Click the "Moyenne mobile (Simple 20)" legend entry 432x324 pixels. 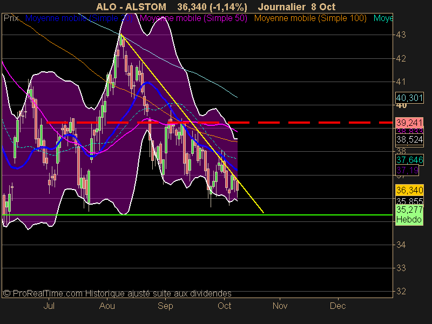(79, 18)
